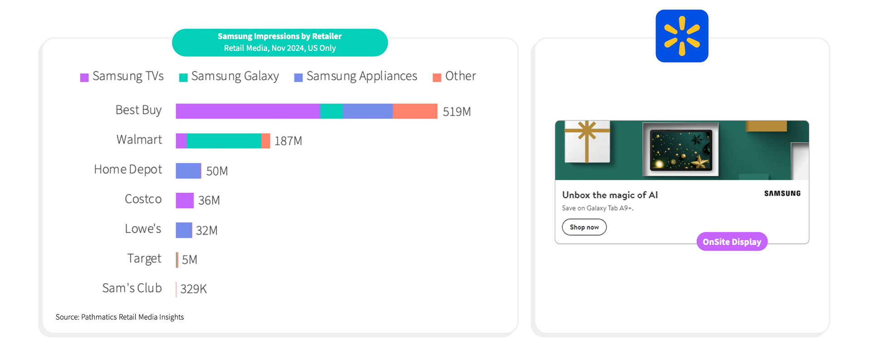
Task: Click the 'Home Depot' row label
Action: click(128, 170)
